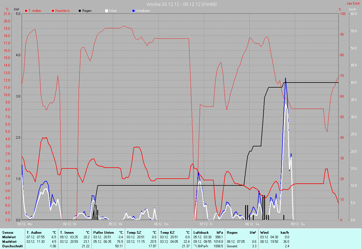Select the 'Regen' legend label
Screen dimensions: 362x249
point(87,11)
